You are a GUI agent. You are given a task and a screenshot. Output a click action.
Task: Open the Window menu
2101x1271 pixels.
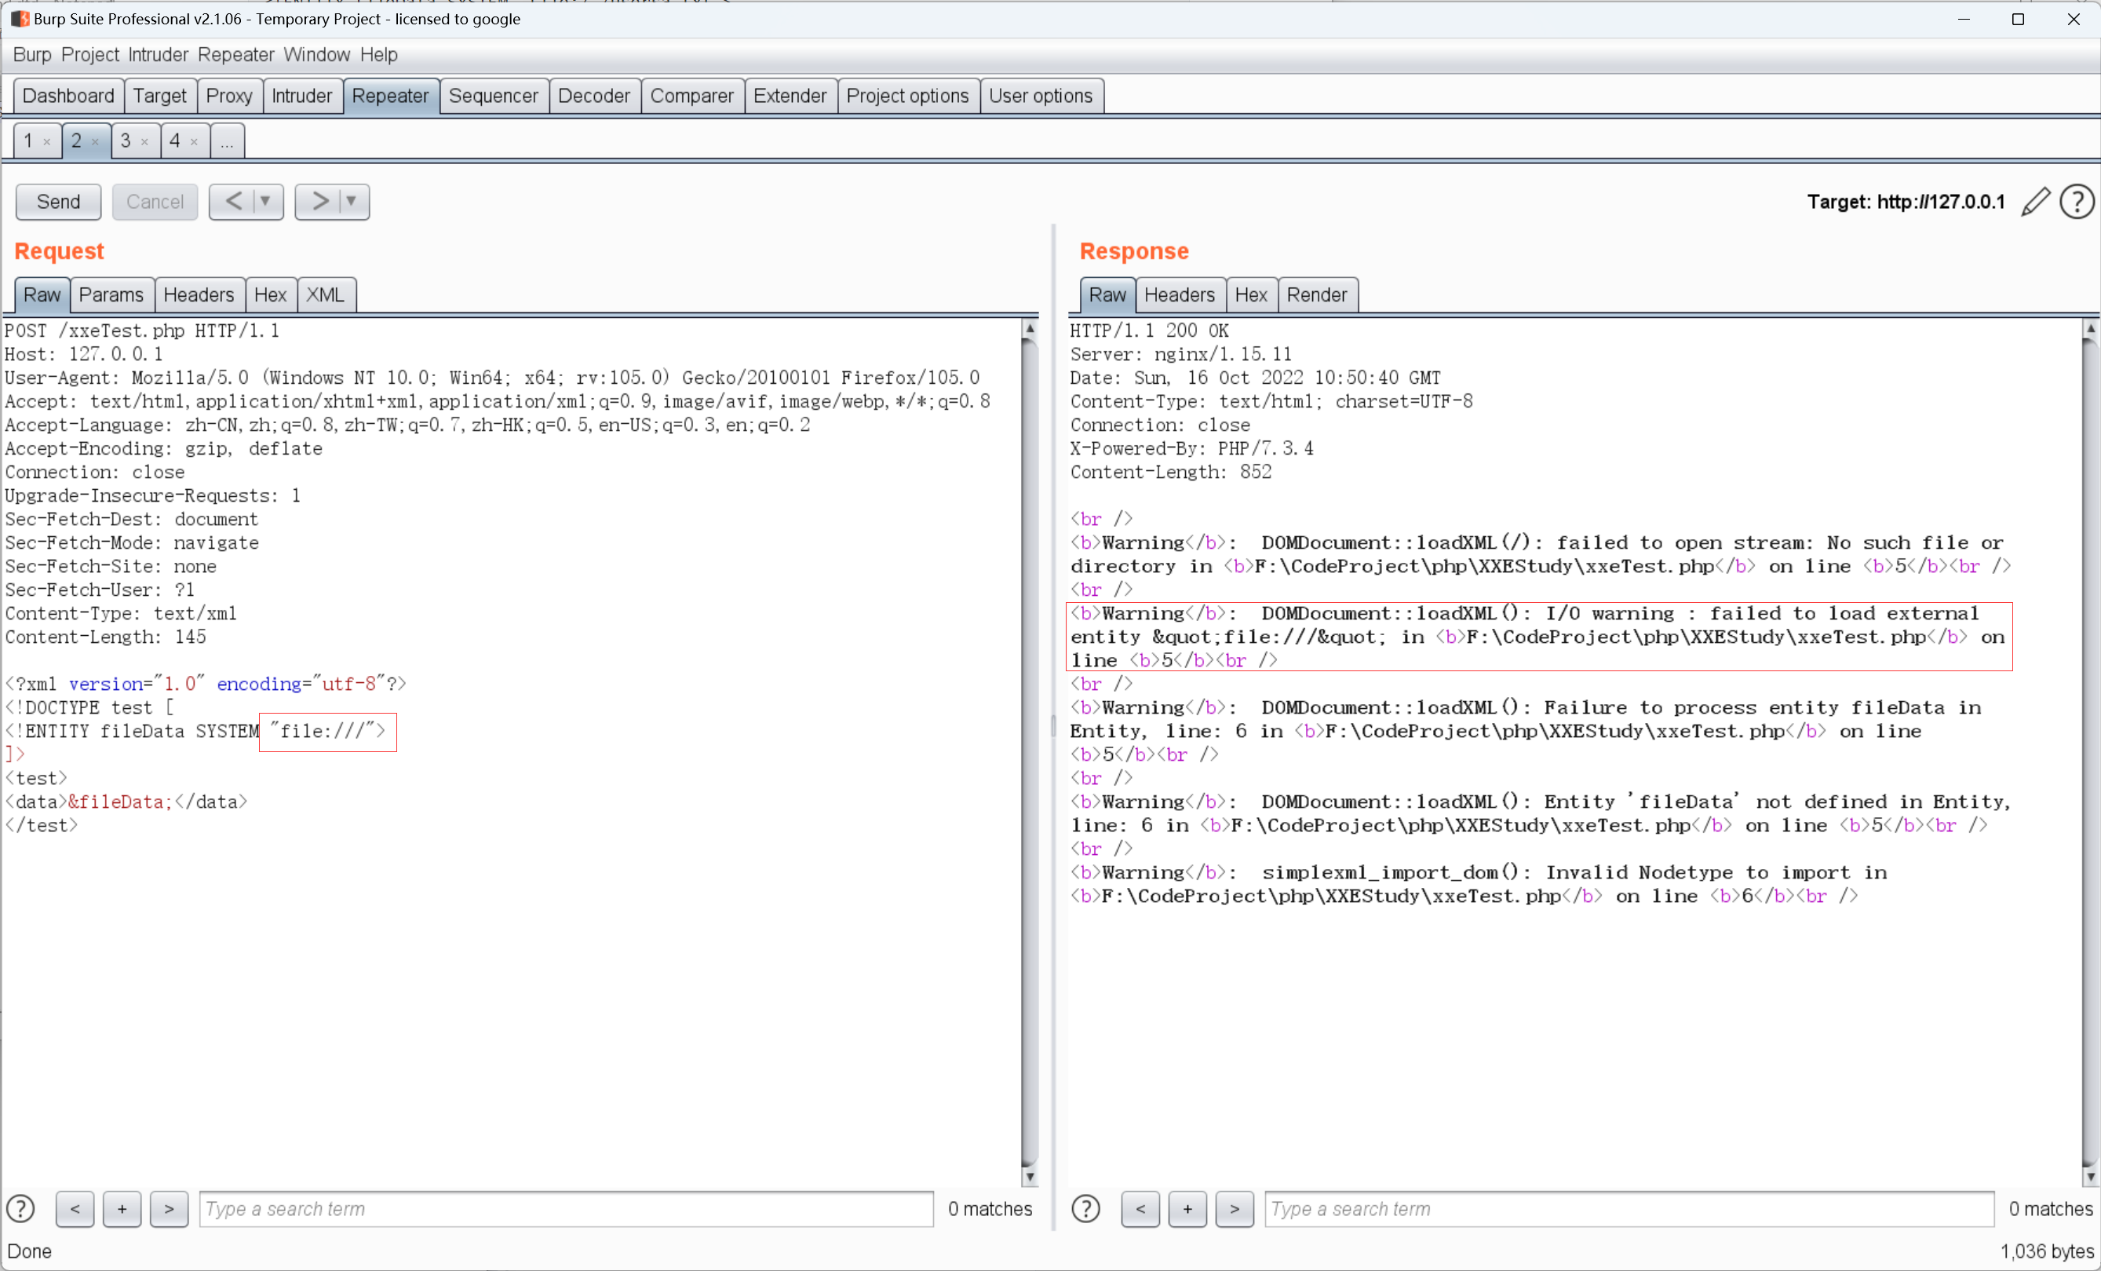pos(316,55)
